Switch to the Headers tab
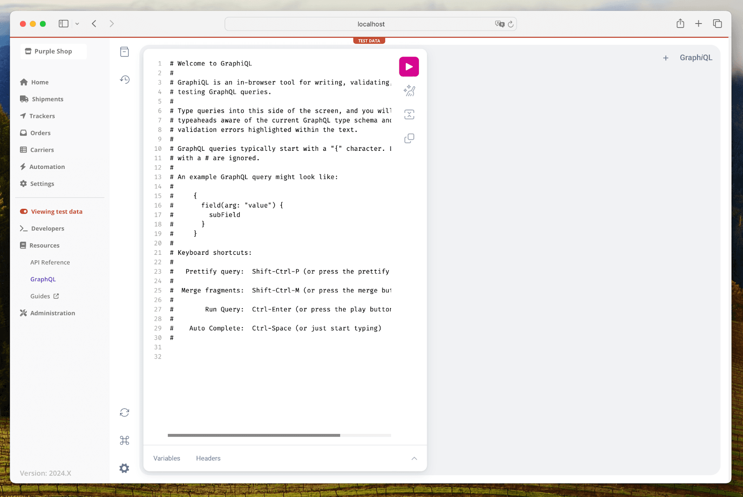This screenshot has width=743, height=497. 208,458
